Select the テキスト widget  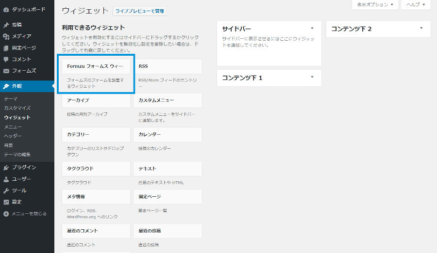[168, 169]
